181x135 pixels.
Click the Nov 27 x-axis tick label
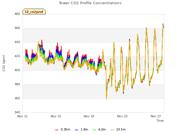coord(156,116)
